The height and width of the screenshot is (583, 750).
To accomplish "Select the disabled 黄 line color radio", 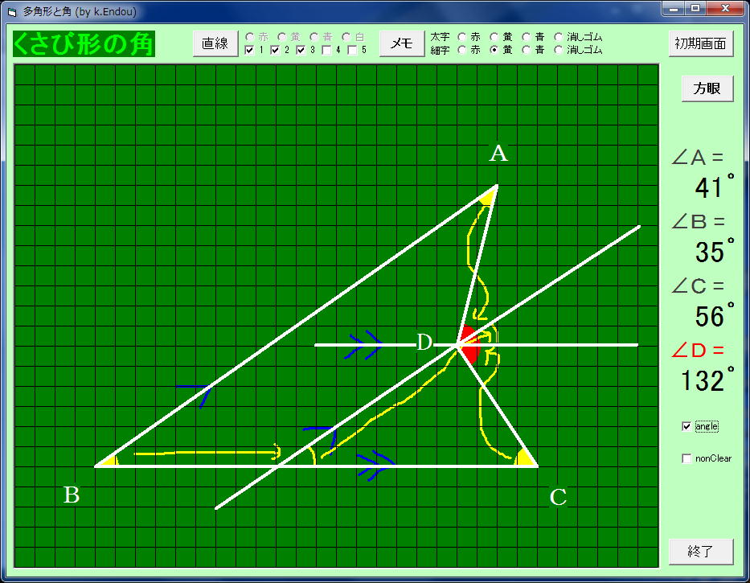I will [x=281, y=37].
